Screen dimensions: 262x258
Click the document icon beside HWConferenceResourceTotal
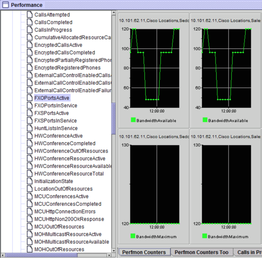(30, 174)
